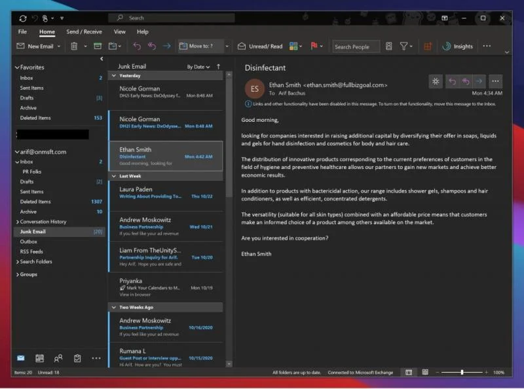Expand the Groups section
Image resolution: width=524 pixels, height=389 pixels.
tap(18, 274)
